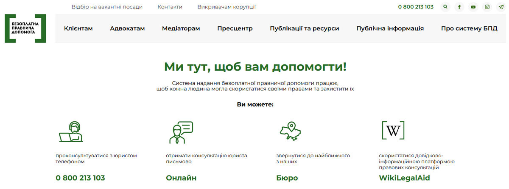Click the lawyer with speech bubble icon
The width and height of the screenshot is (509, 189).
[x=181, y=132]
